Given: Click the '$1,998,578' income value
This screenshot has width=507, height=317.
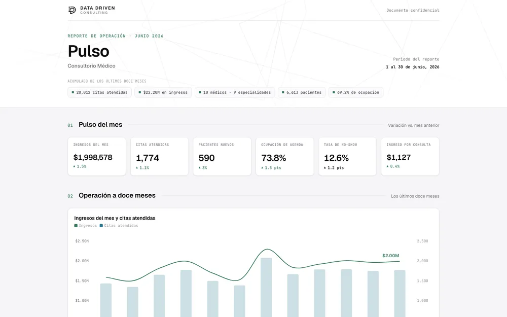Looking at the screenshot, I should tap(93, 157).
